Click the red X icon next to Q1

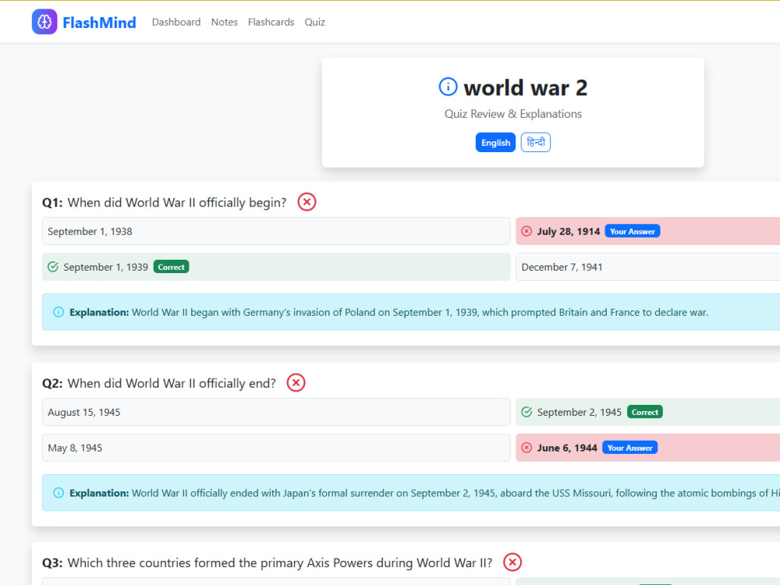coord(307,202)
